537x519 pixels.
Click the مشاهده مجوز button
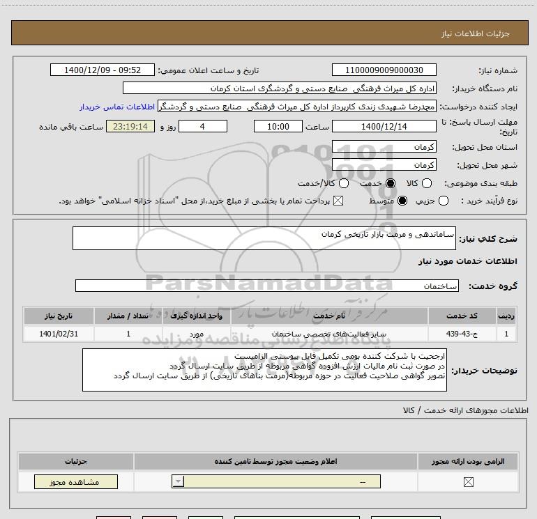(76, 481)
